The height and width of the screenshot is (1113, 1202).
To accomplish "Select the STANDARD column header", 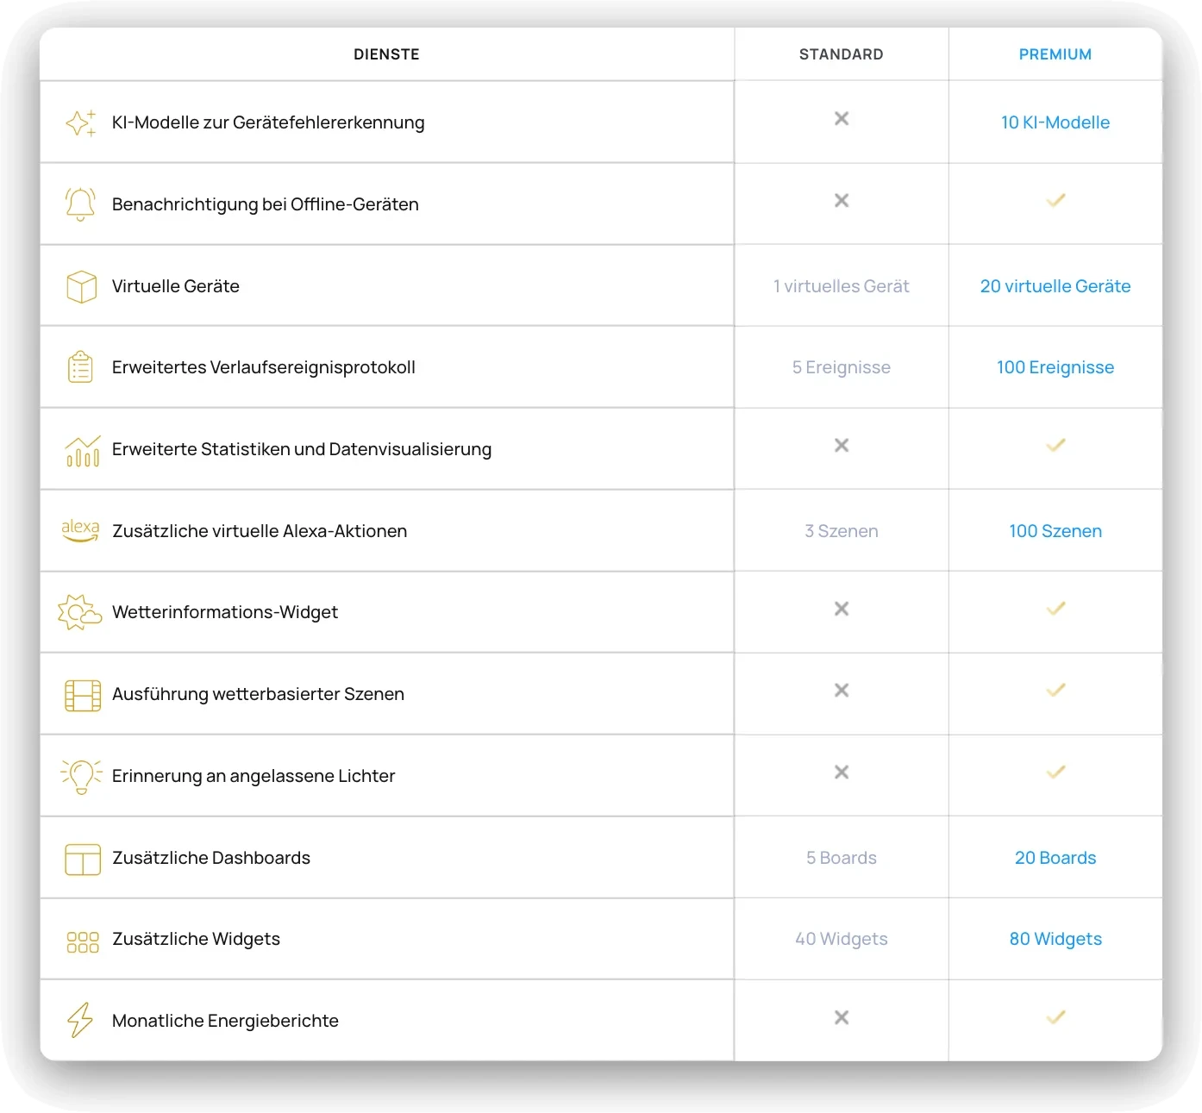I will 841,54.
